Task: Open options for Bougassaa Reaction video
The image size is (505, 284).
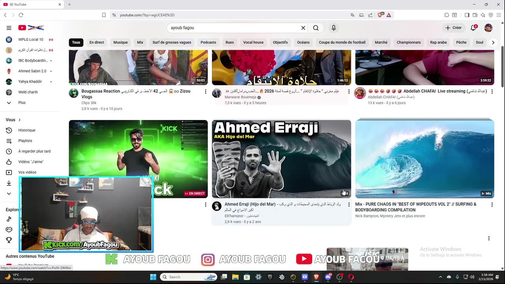Action: tap(205, 92)
